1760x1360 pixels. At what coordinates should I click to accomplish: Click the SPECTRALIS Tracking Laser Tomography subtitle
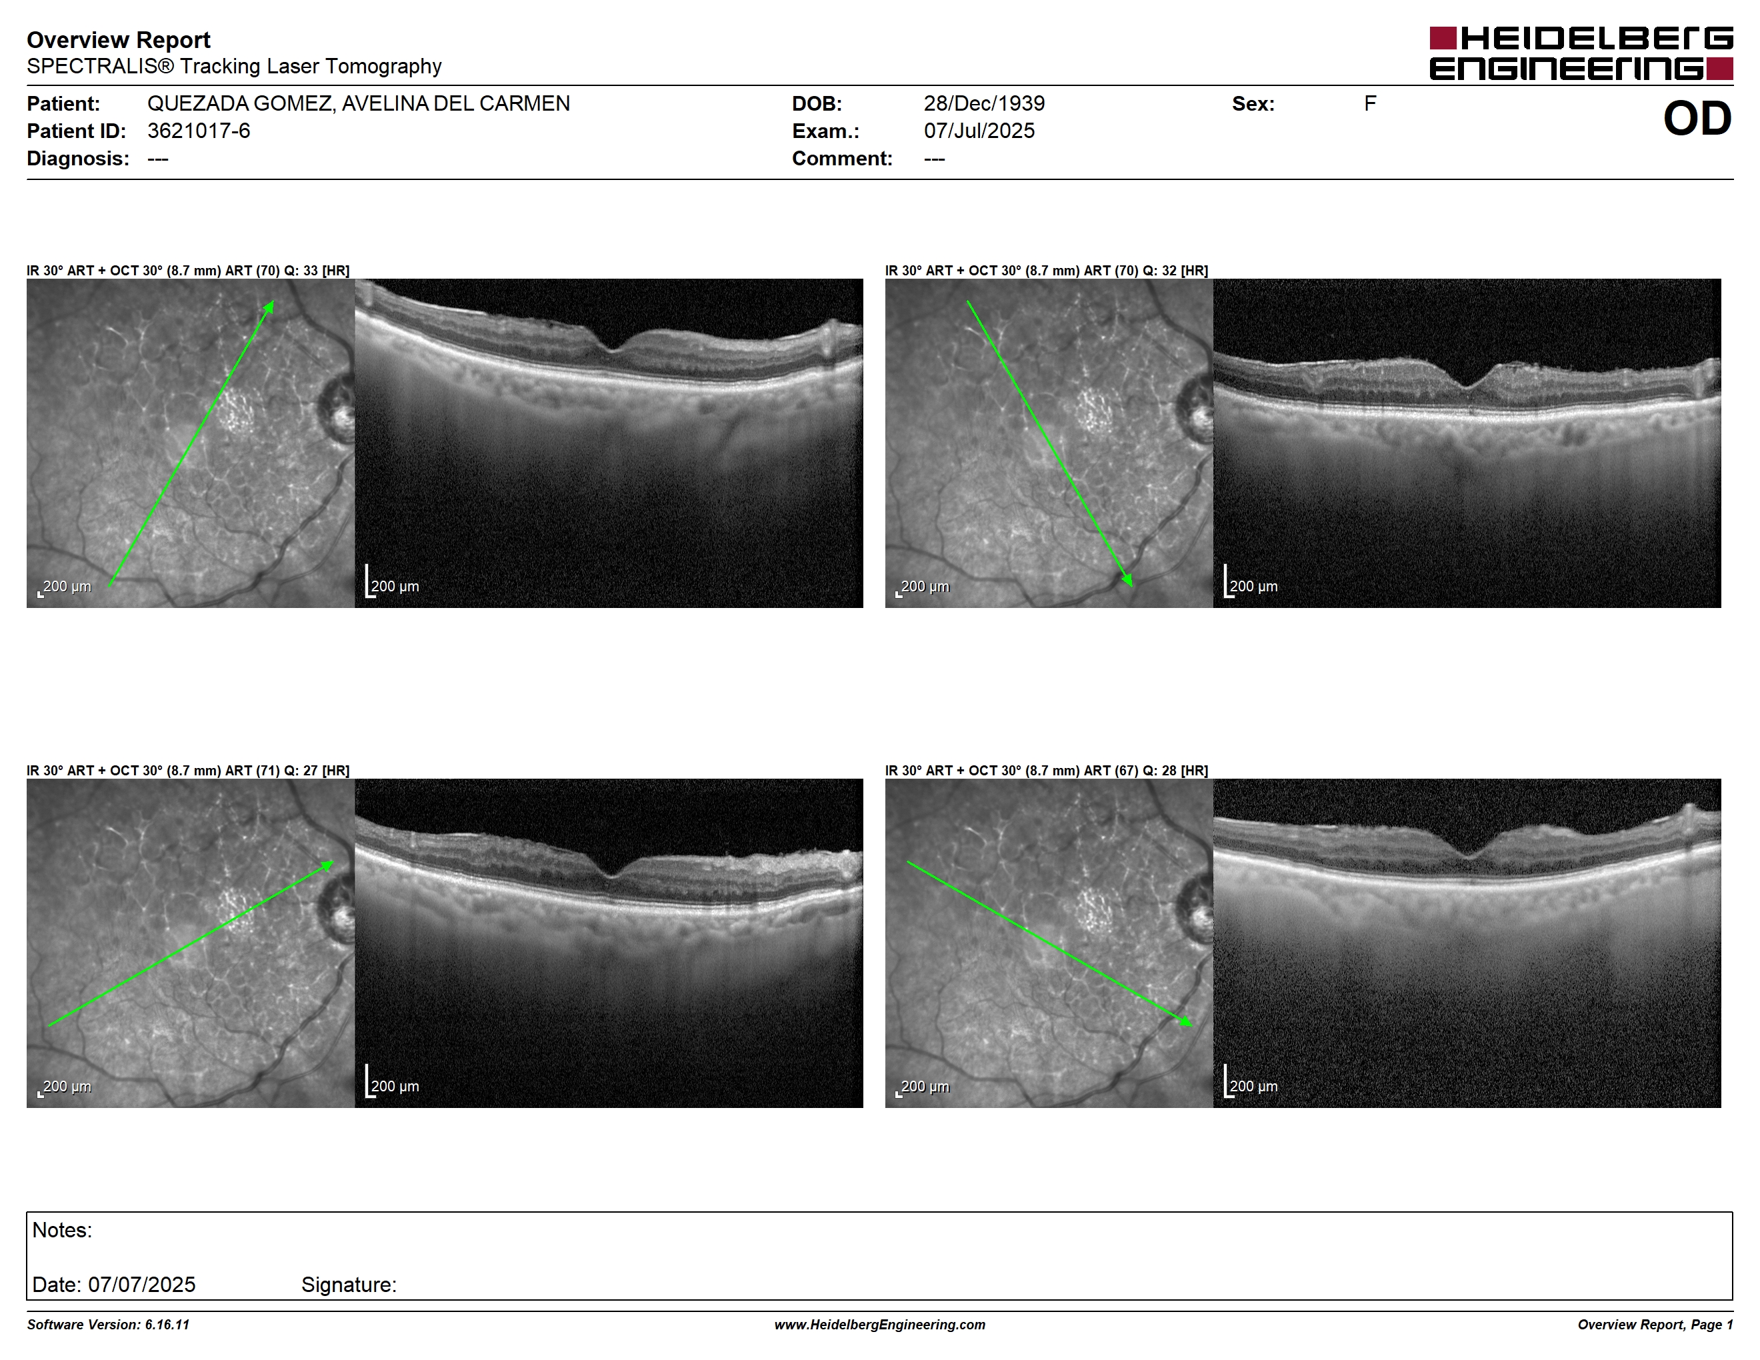(234, 66)
